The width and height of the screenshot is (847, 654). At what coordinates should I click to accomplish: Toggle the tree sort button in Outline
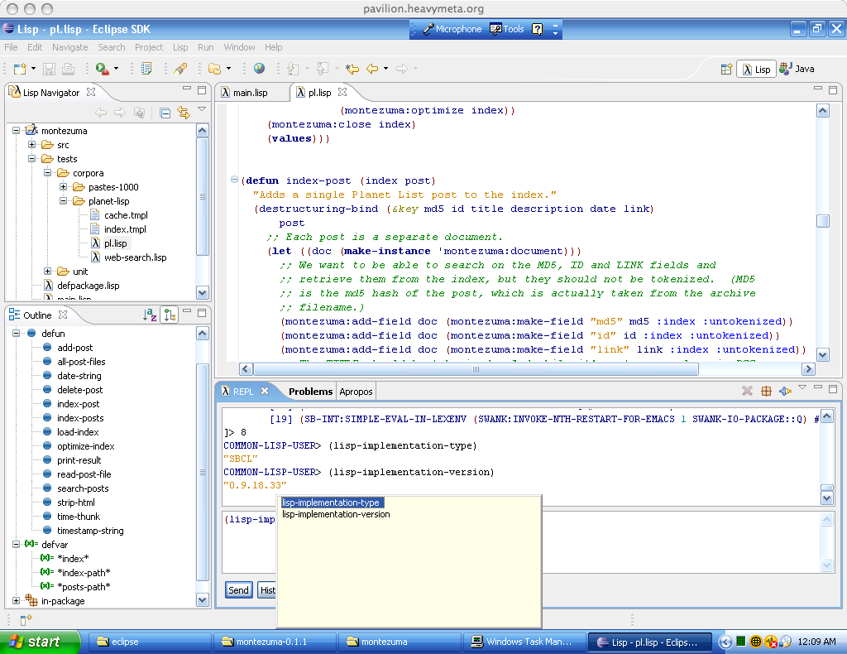170,315
